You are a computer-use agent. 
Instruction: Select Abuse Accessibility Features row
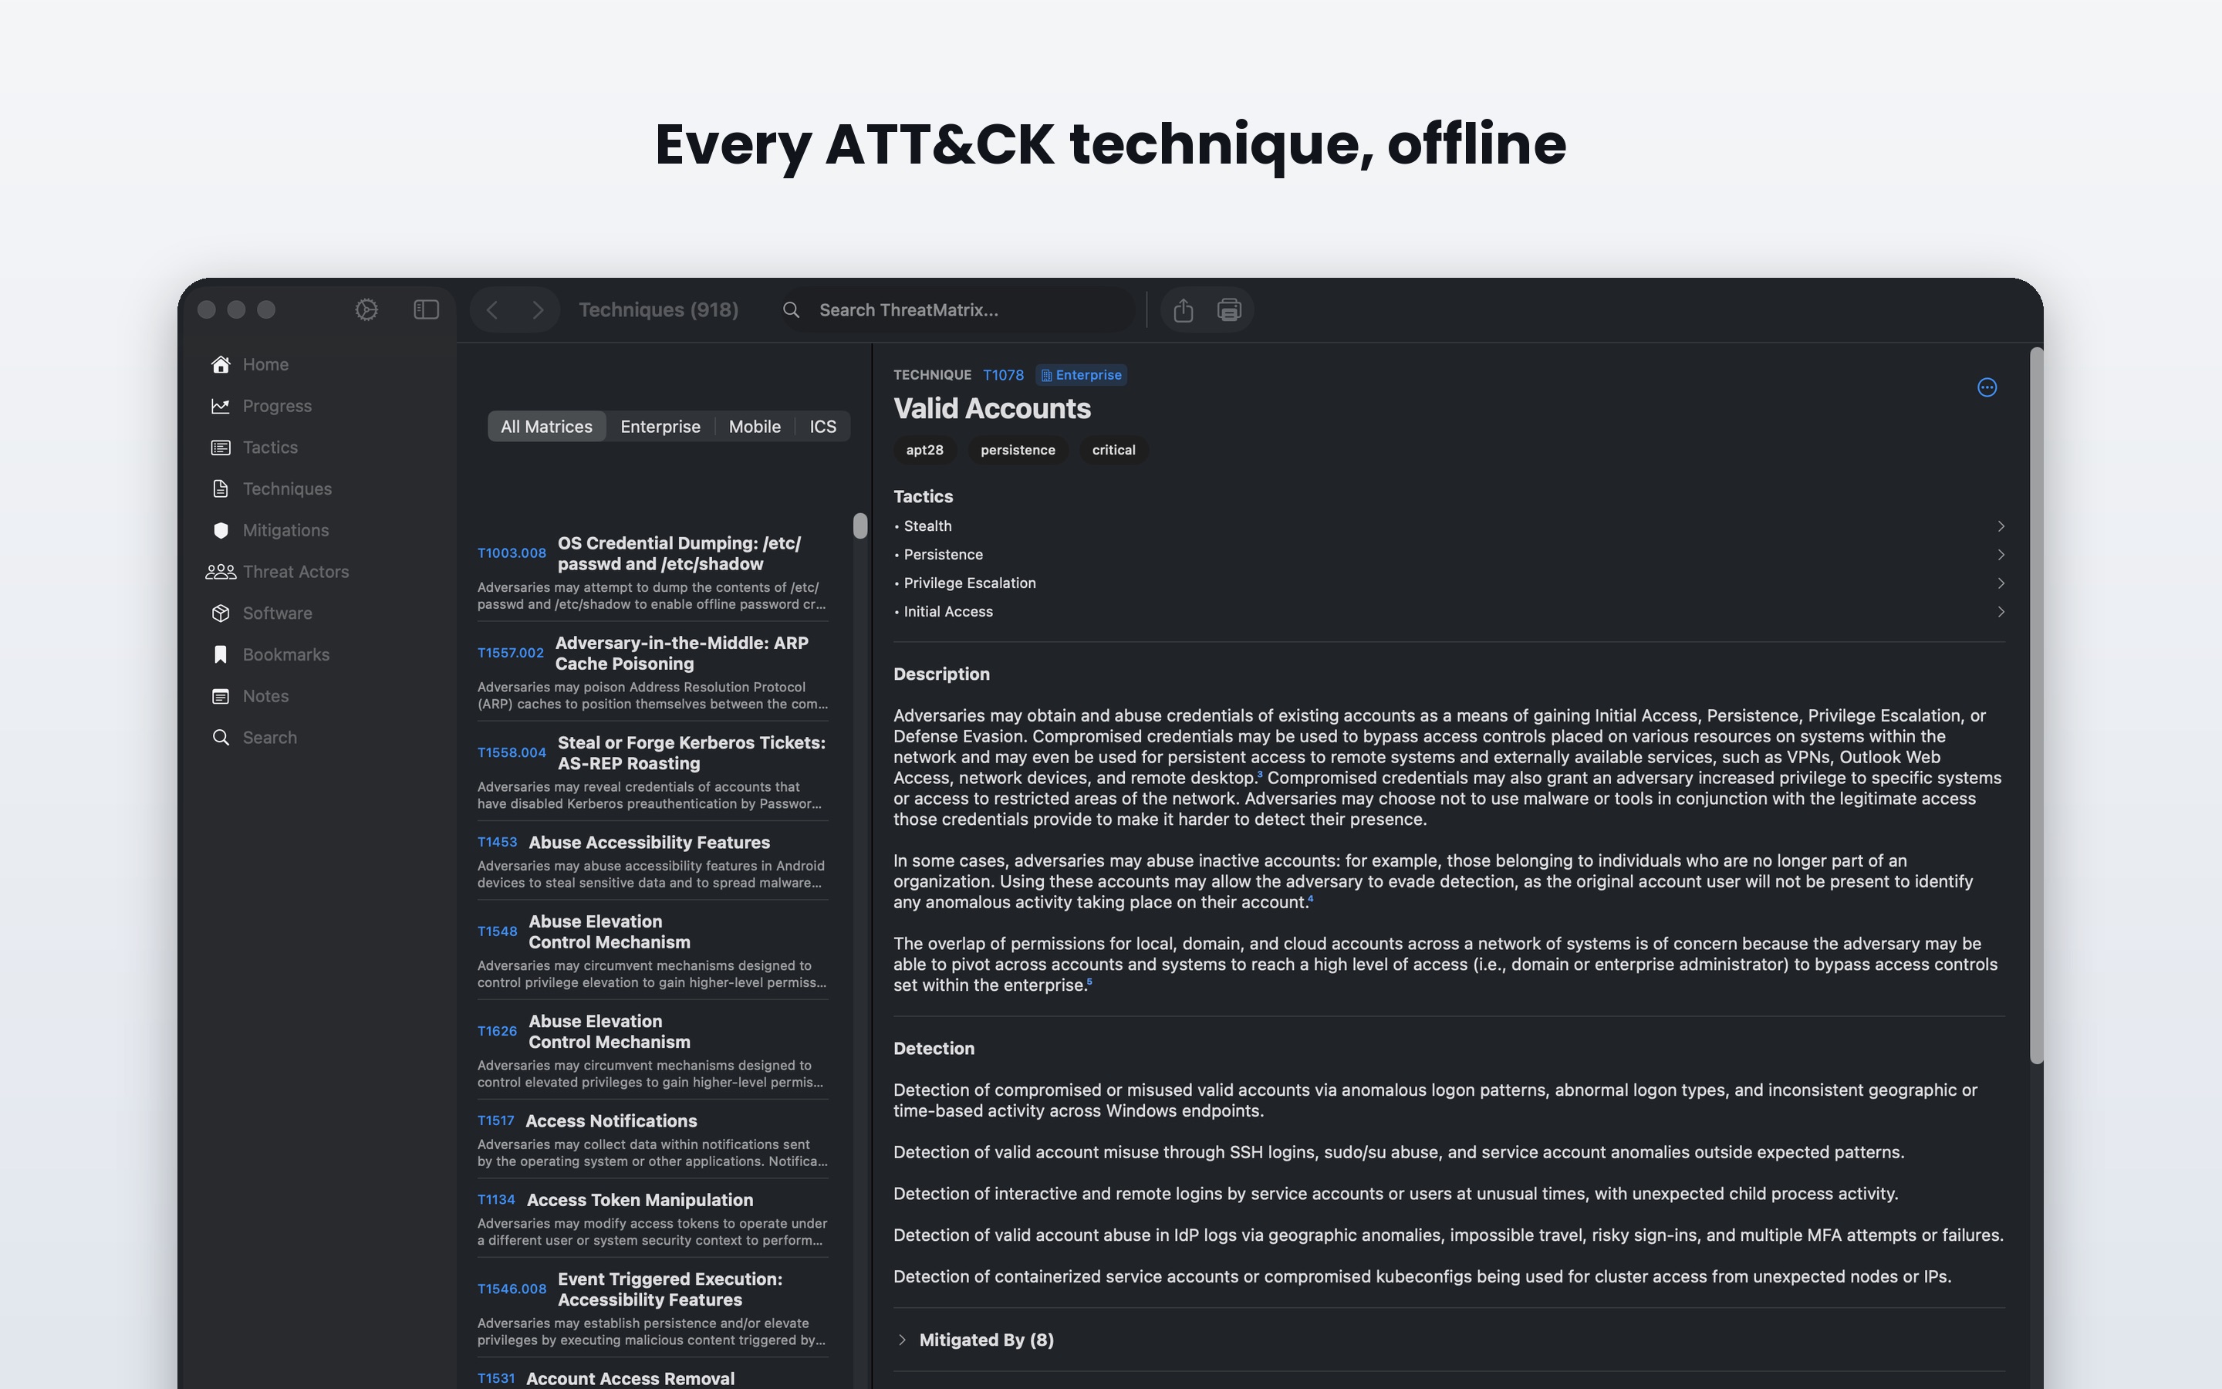[x=652, y=860]
